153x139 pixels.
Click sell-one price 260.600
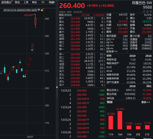pyautogui.click(x=75, y=49)
